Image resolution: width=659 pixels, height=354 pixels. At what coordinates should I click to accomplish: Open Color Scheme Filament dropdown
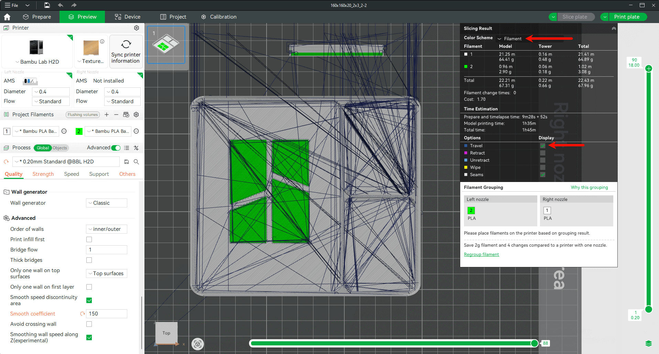click(510, 39)
